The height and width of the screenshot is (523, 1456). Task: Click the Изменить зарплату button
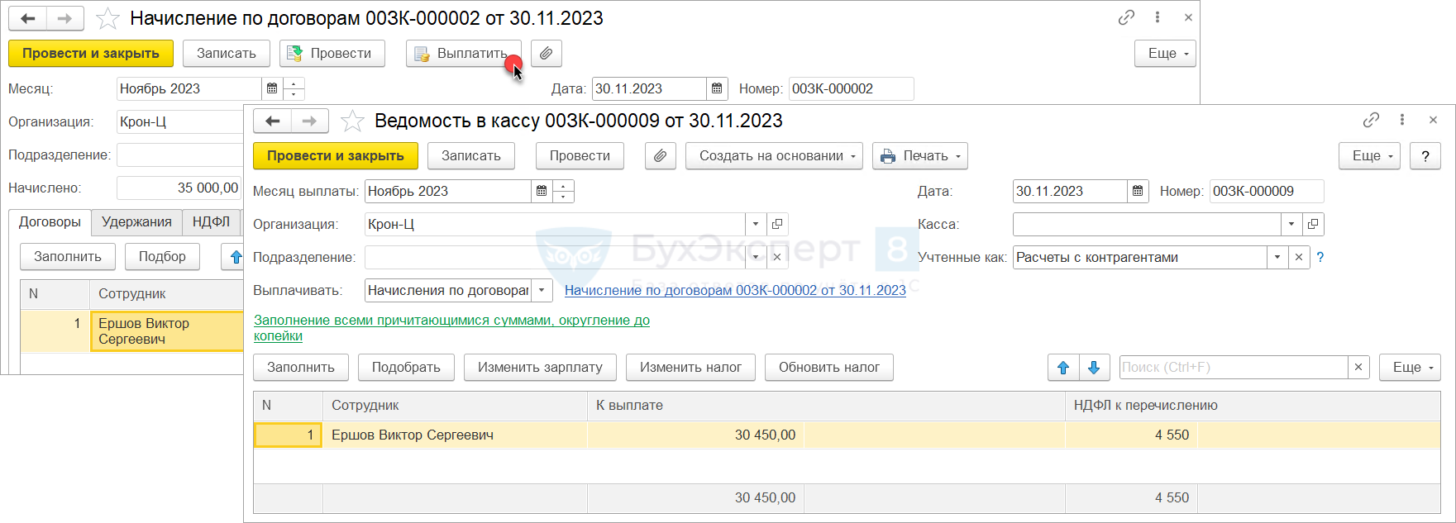pyautogui.click(x=540, y=368)
